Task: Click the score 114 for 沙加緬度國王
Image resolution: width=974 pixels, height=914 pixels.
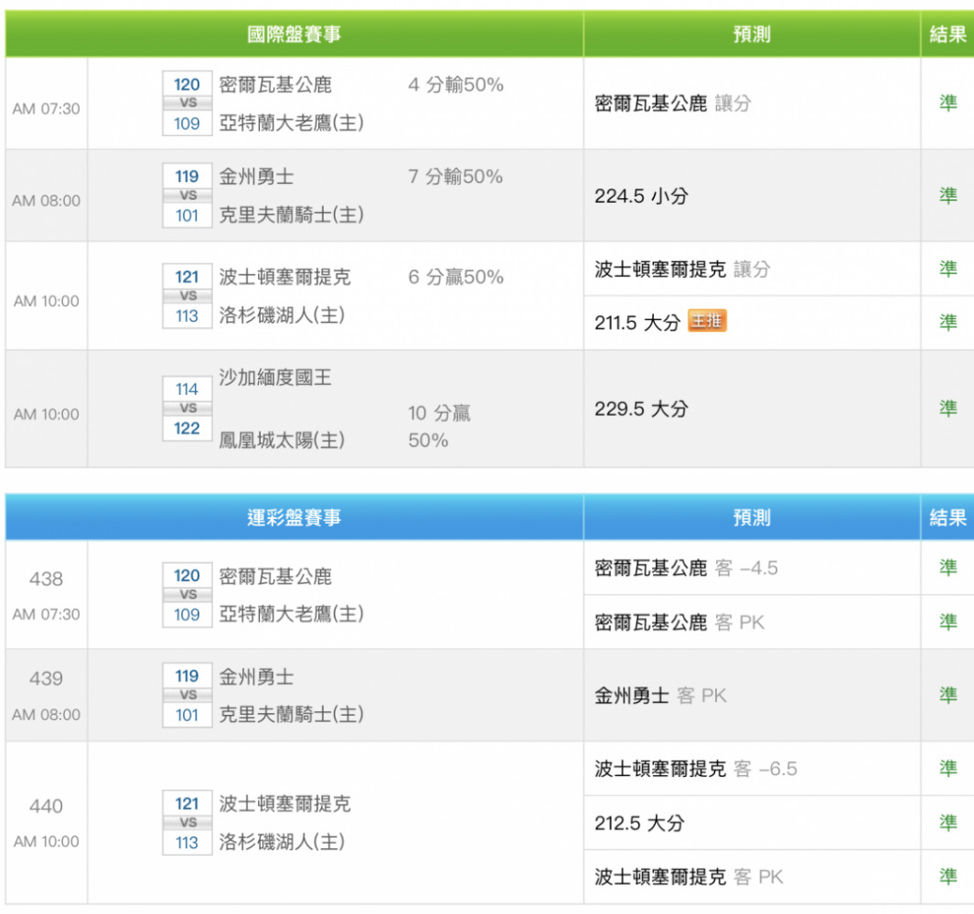Action: pyautogui.click(x=187, y=389)
